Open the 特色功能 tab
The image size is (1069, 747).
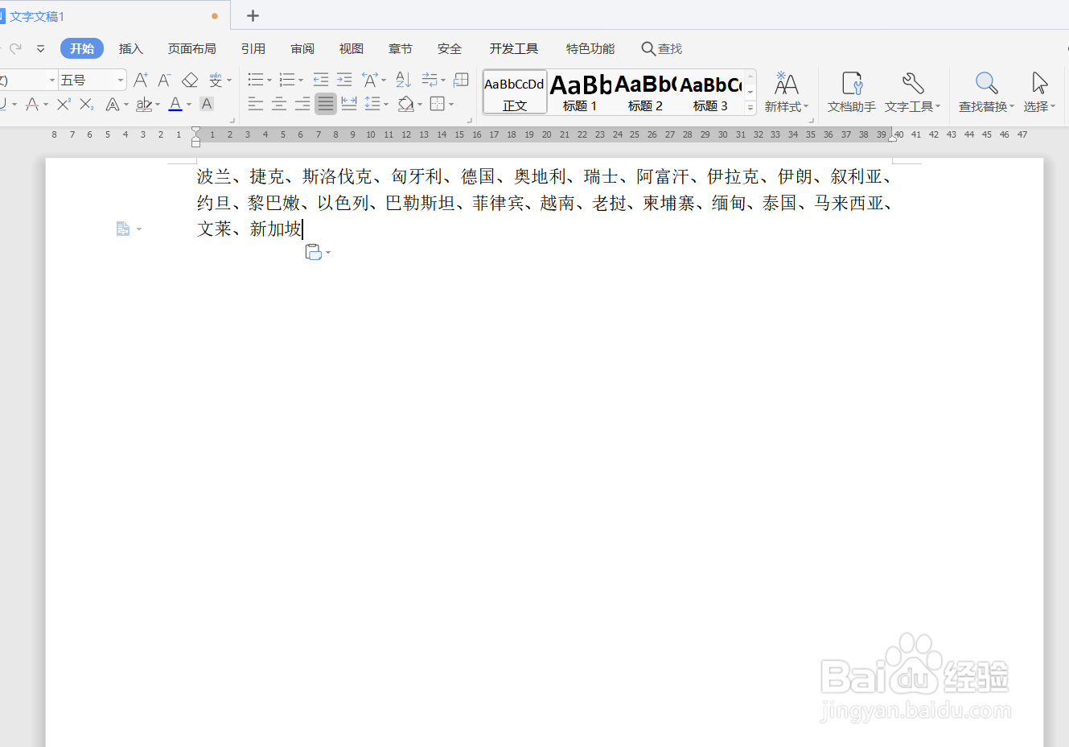[x=590, y=48]
